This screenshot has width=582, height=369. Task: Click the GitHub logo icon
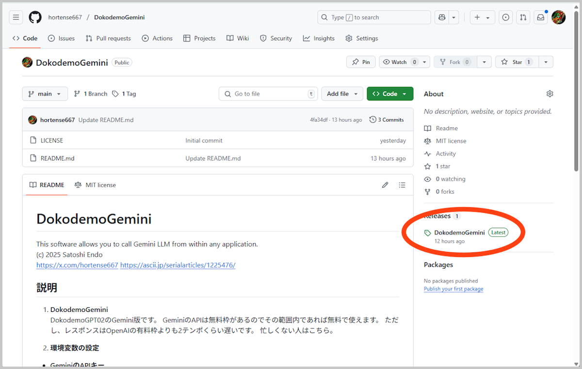point(35,17)
